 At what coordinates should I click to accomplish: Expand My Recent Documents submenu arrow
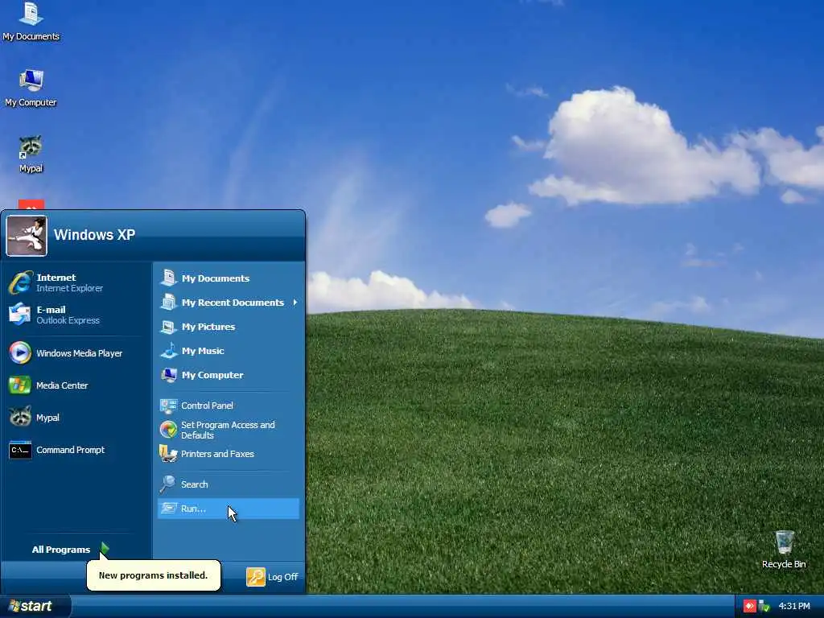[x=295, y=303]
